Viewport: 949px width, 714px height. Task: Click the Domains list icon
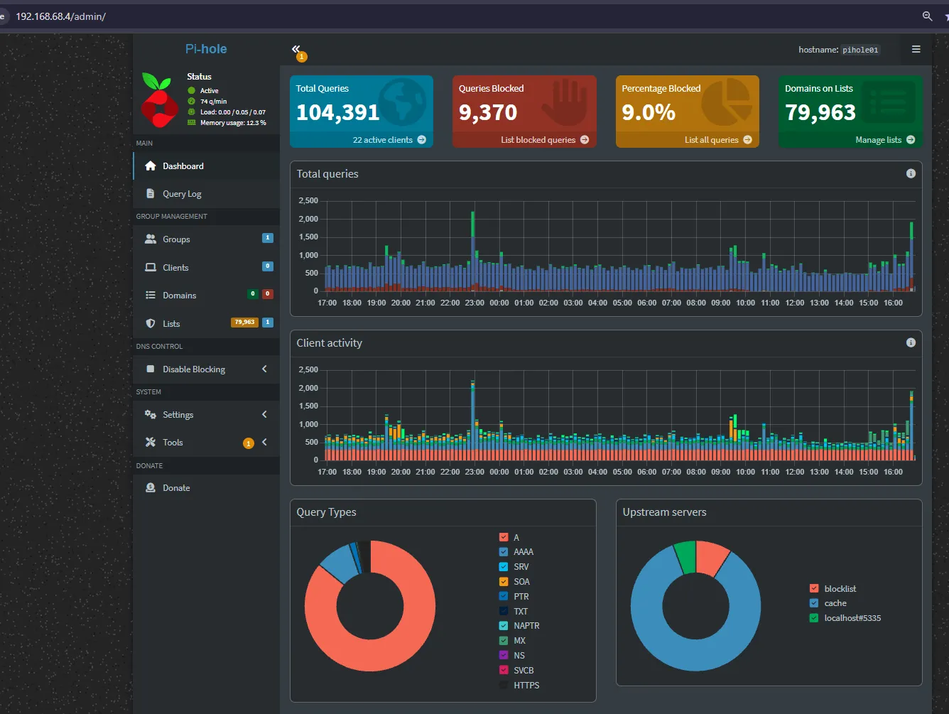[x=151, y=295]
